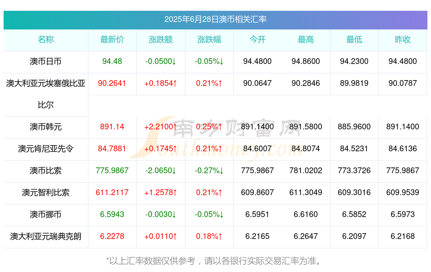Click latest price 6.5943
Viewport: 431px width, 272px height.
click(112, 215)
